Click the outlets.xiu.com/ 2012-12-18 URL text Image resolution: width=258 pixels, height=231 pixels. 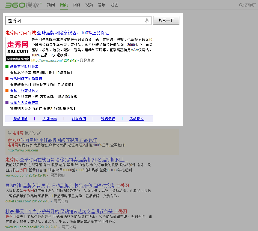tap(28, 201)
